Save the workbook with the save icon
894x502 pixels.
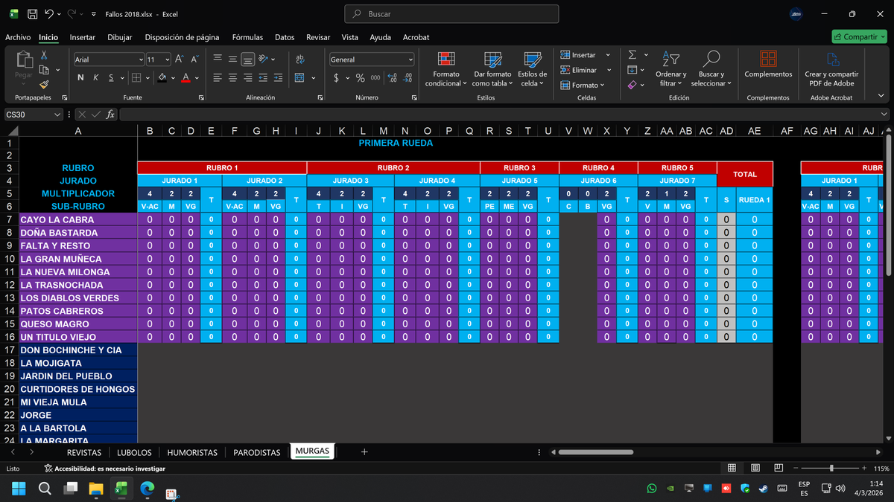pos(32,14)
